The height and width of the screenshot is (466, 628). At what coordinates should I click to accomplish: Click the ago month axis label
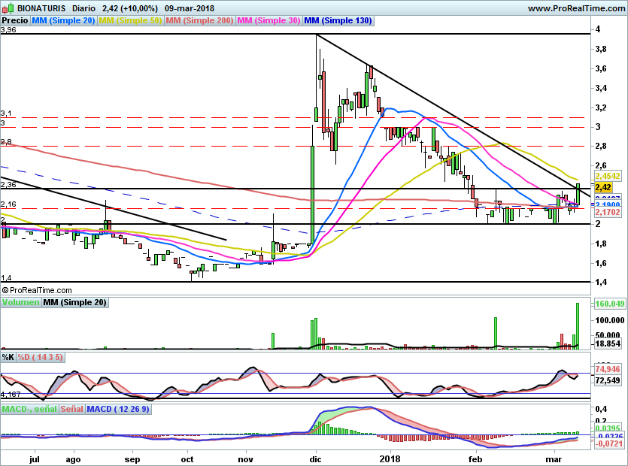[73, 459]
